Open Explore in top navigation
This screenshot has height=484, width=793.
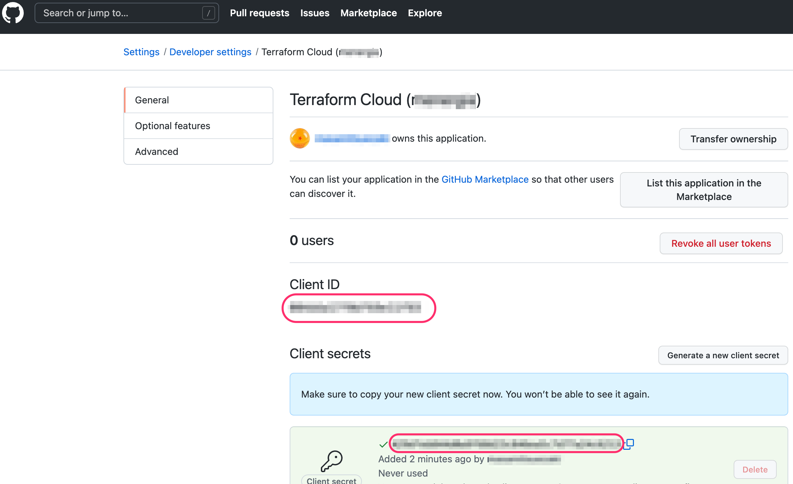425,13
